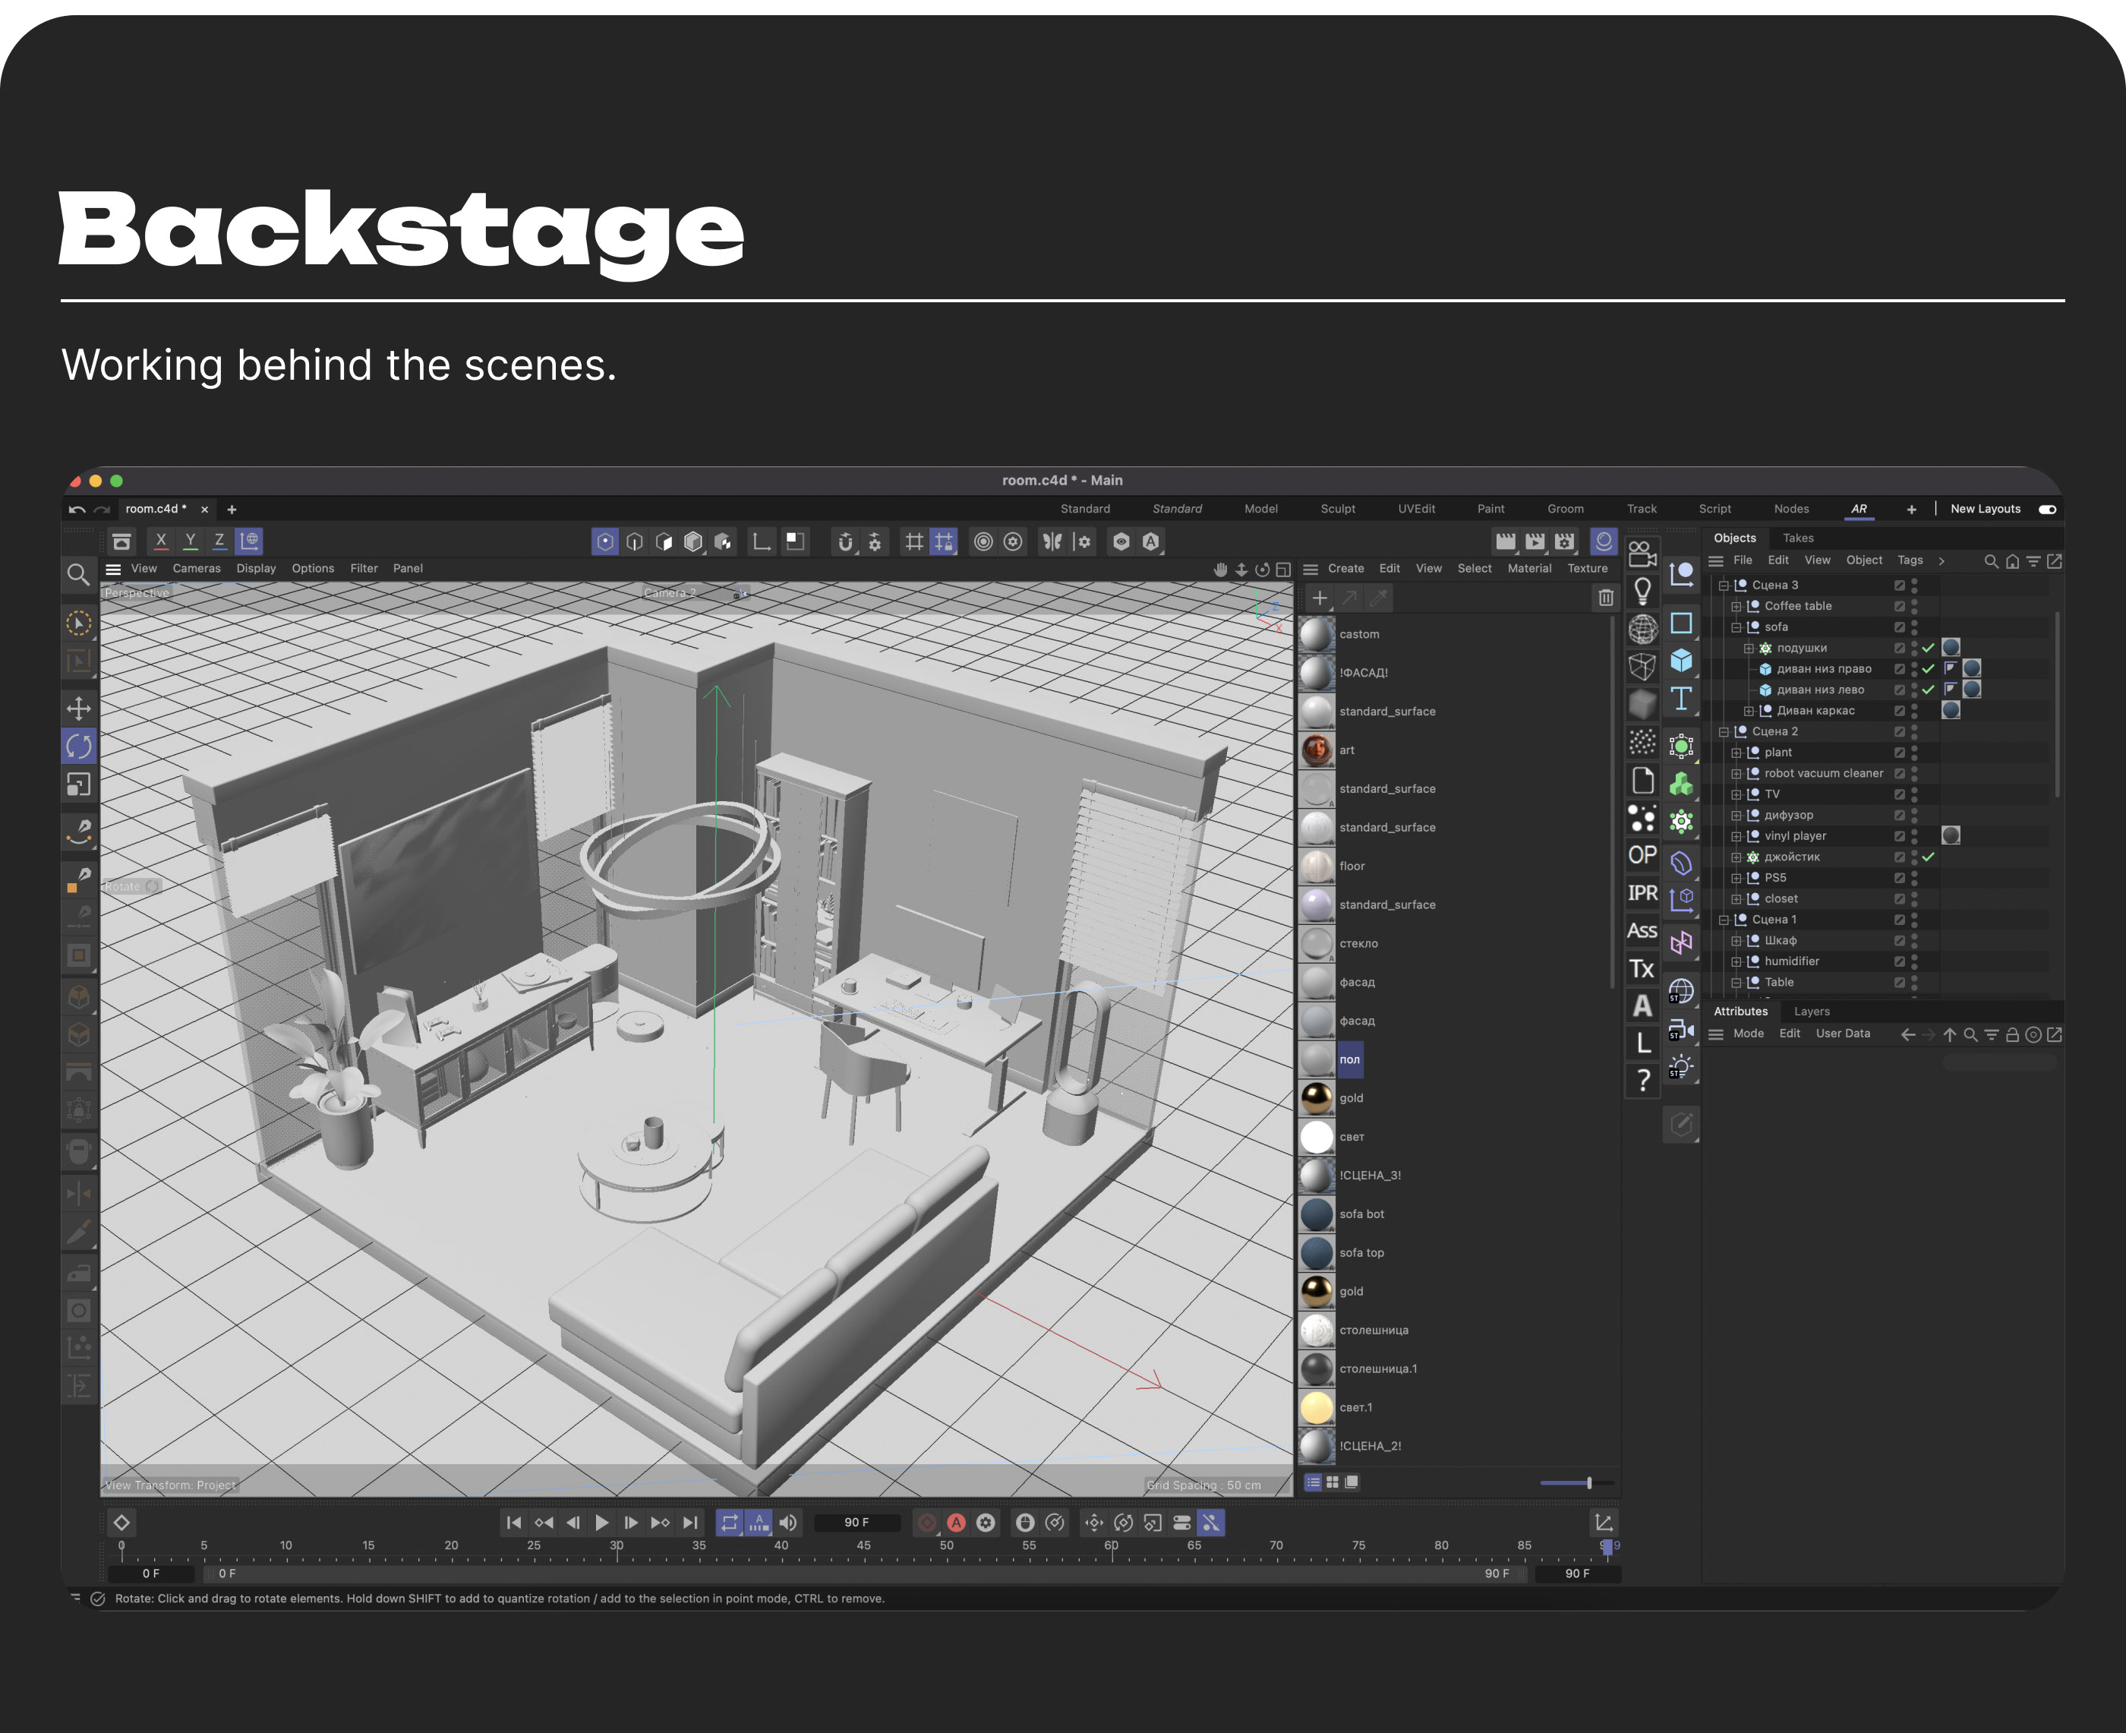Click the IPR render icon
Screen dimensions: 2126x1733
tap(1642, 892)
